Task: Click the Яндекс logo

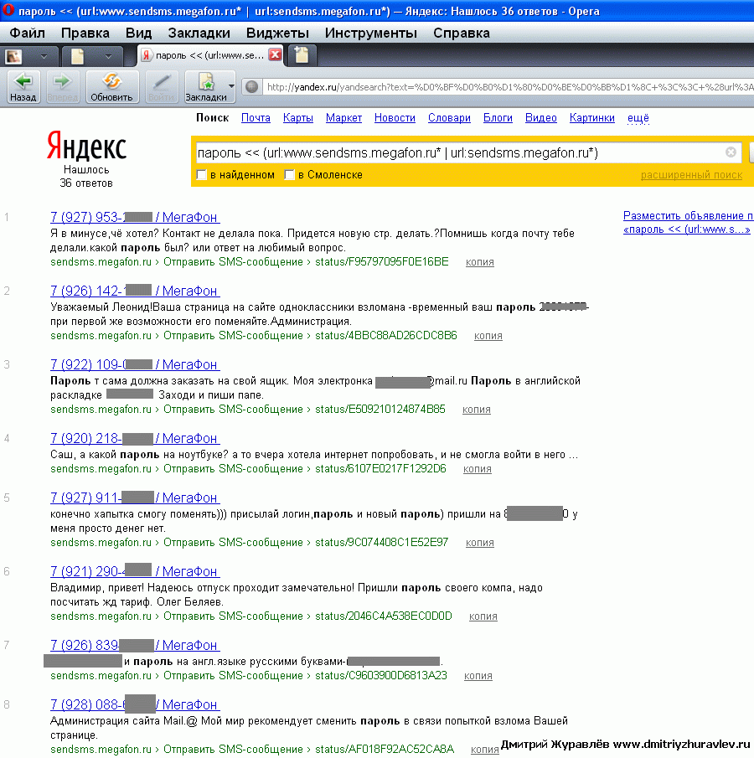Action: [x=86, y=146]
